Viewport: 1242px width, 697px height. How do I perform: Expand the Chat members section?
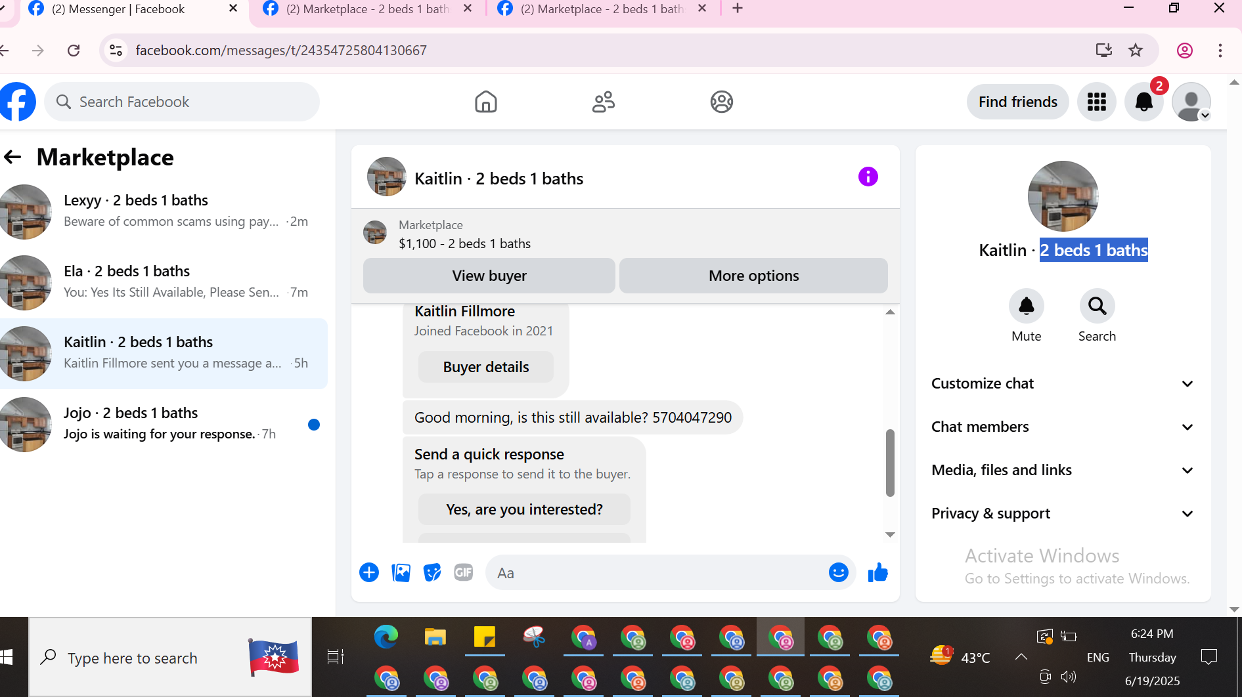click(1063, 427)
